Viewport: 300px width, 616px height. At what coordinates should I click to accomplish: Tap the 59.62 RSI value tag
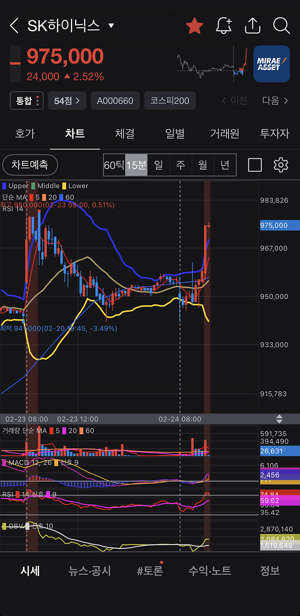tap(280, 501)
